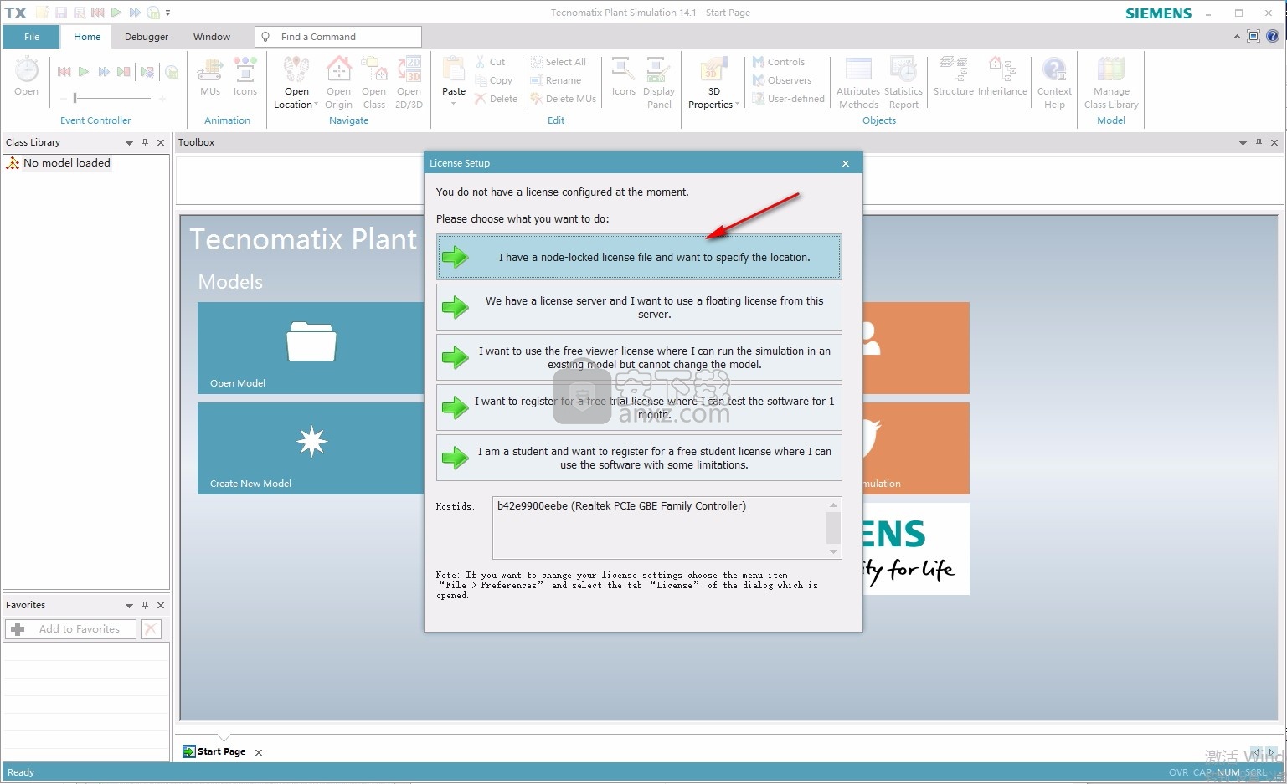Viewport: 1287px width, 784px height.
Task: Choose the free viewer license option
Action: point(638,357)
